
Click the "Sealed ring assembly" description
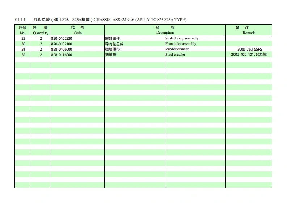coord(182,38)
